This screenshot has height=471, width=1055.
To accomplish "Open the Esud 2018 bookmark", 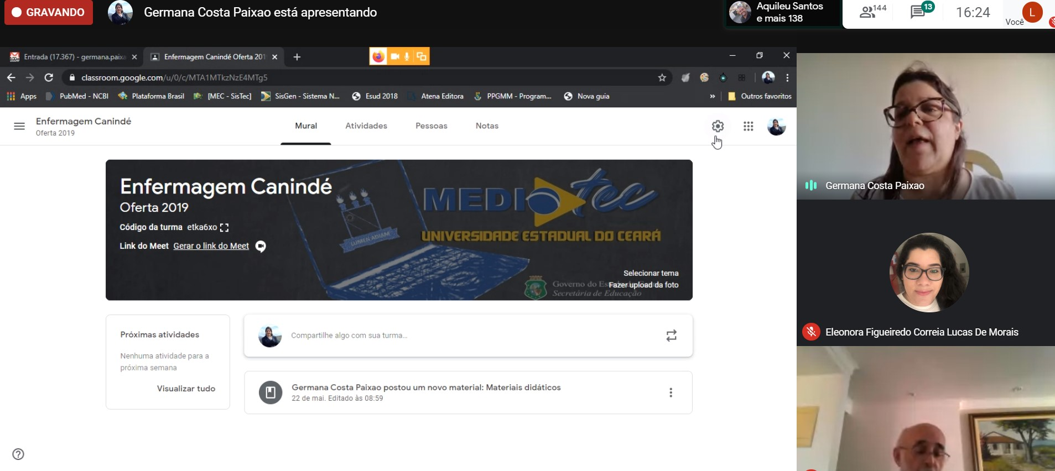I will 375,96.
